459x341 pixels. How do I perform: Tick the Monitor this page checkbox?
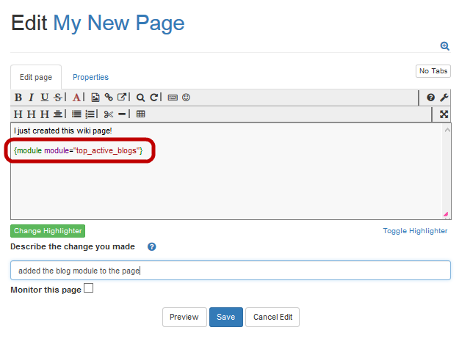coord(88,289)
